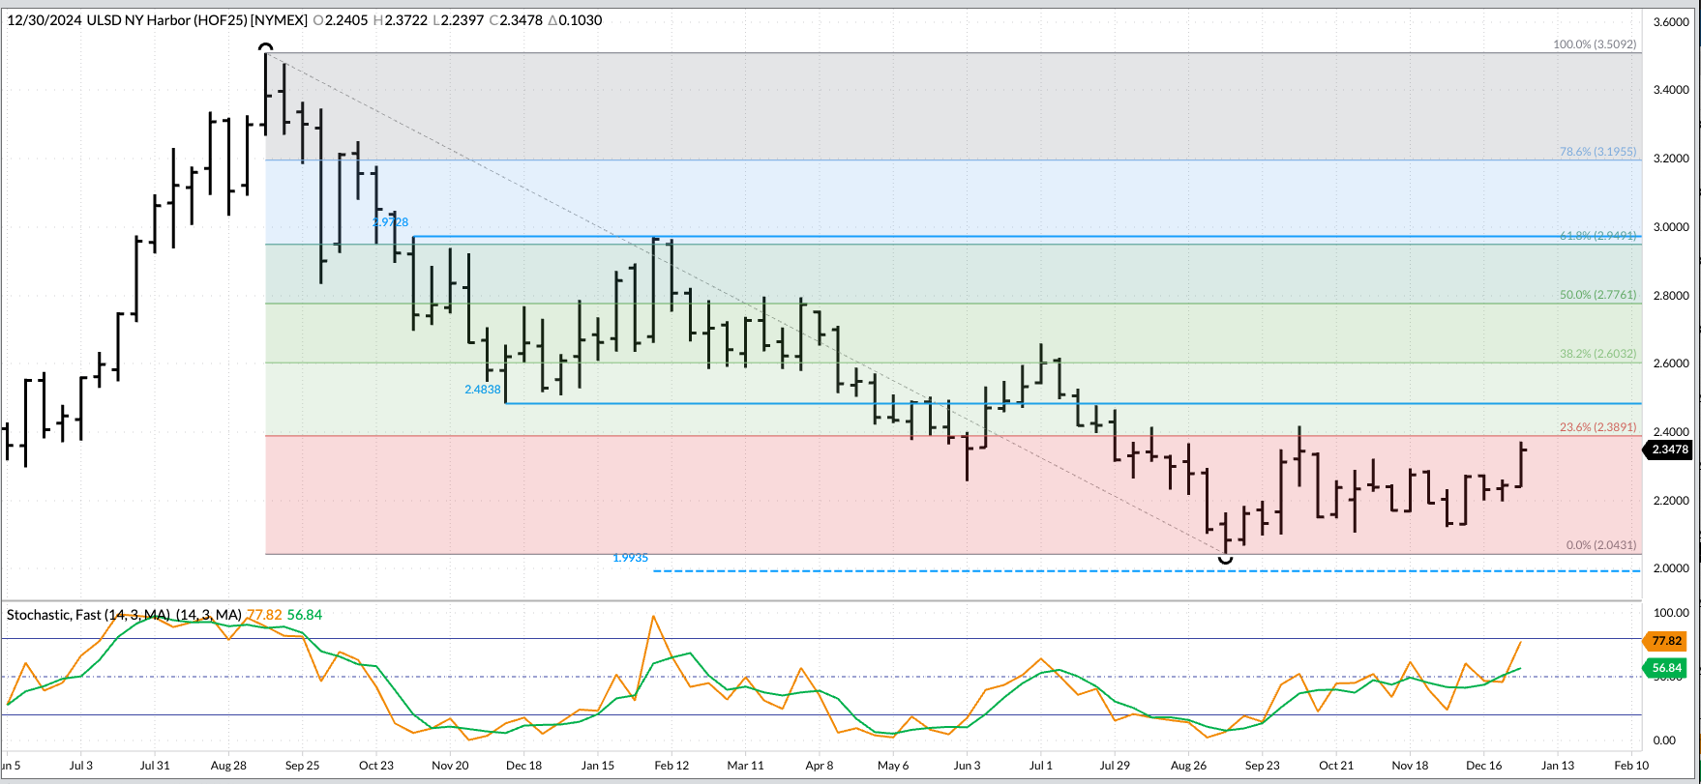Click the Fibonacci anchor circle at the chart high
Screen dimensions: 1701x784
point(266,48)
